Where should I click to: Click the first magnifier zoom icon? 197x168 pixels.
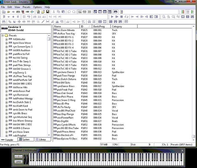[164, 17]
